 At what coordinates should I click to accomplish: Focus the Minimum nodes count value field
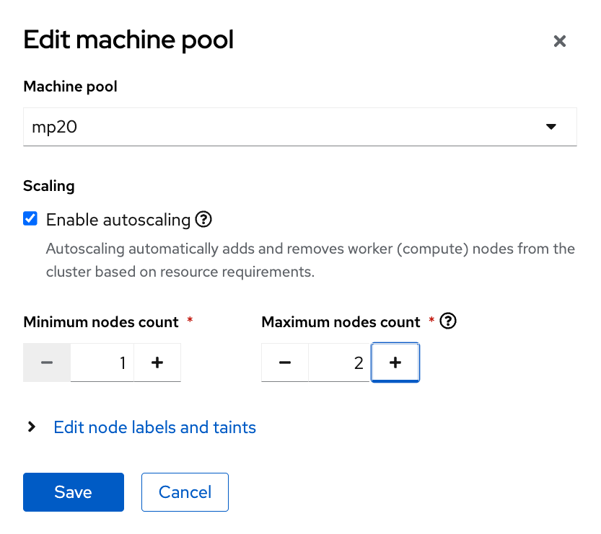pos(102,362)
